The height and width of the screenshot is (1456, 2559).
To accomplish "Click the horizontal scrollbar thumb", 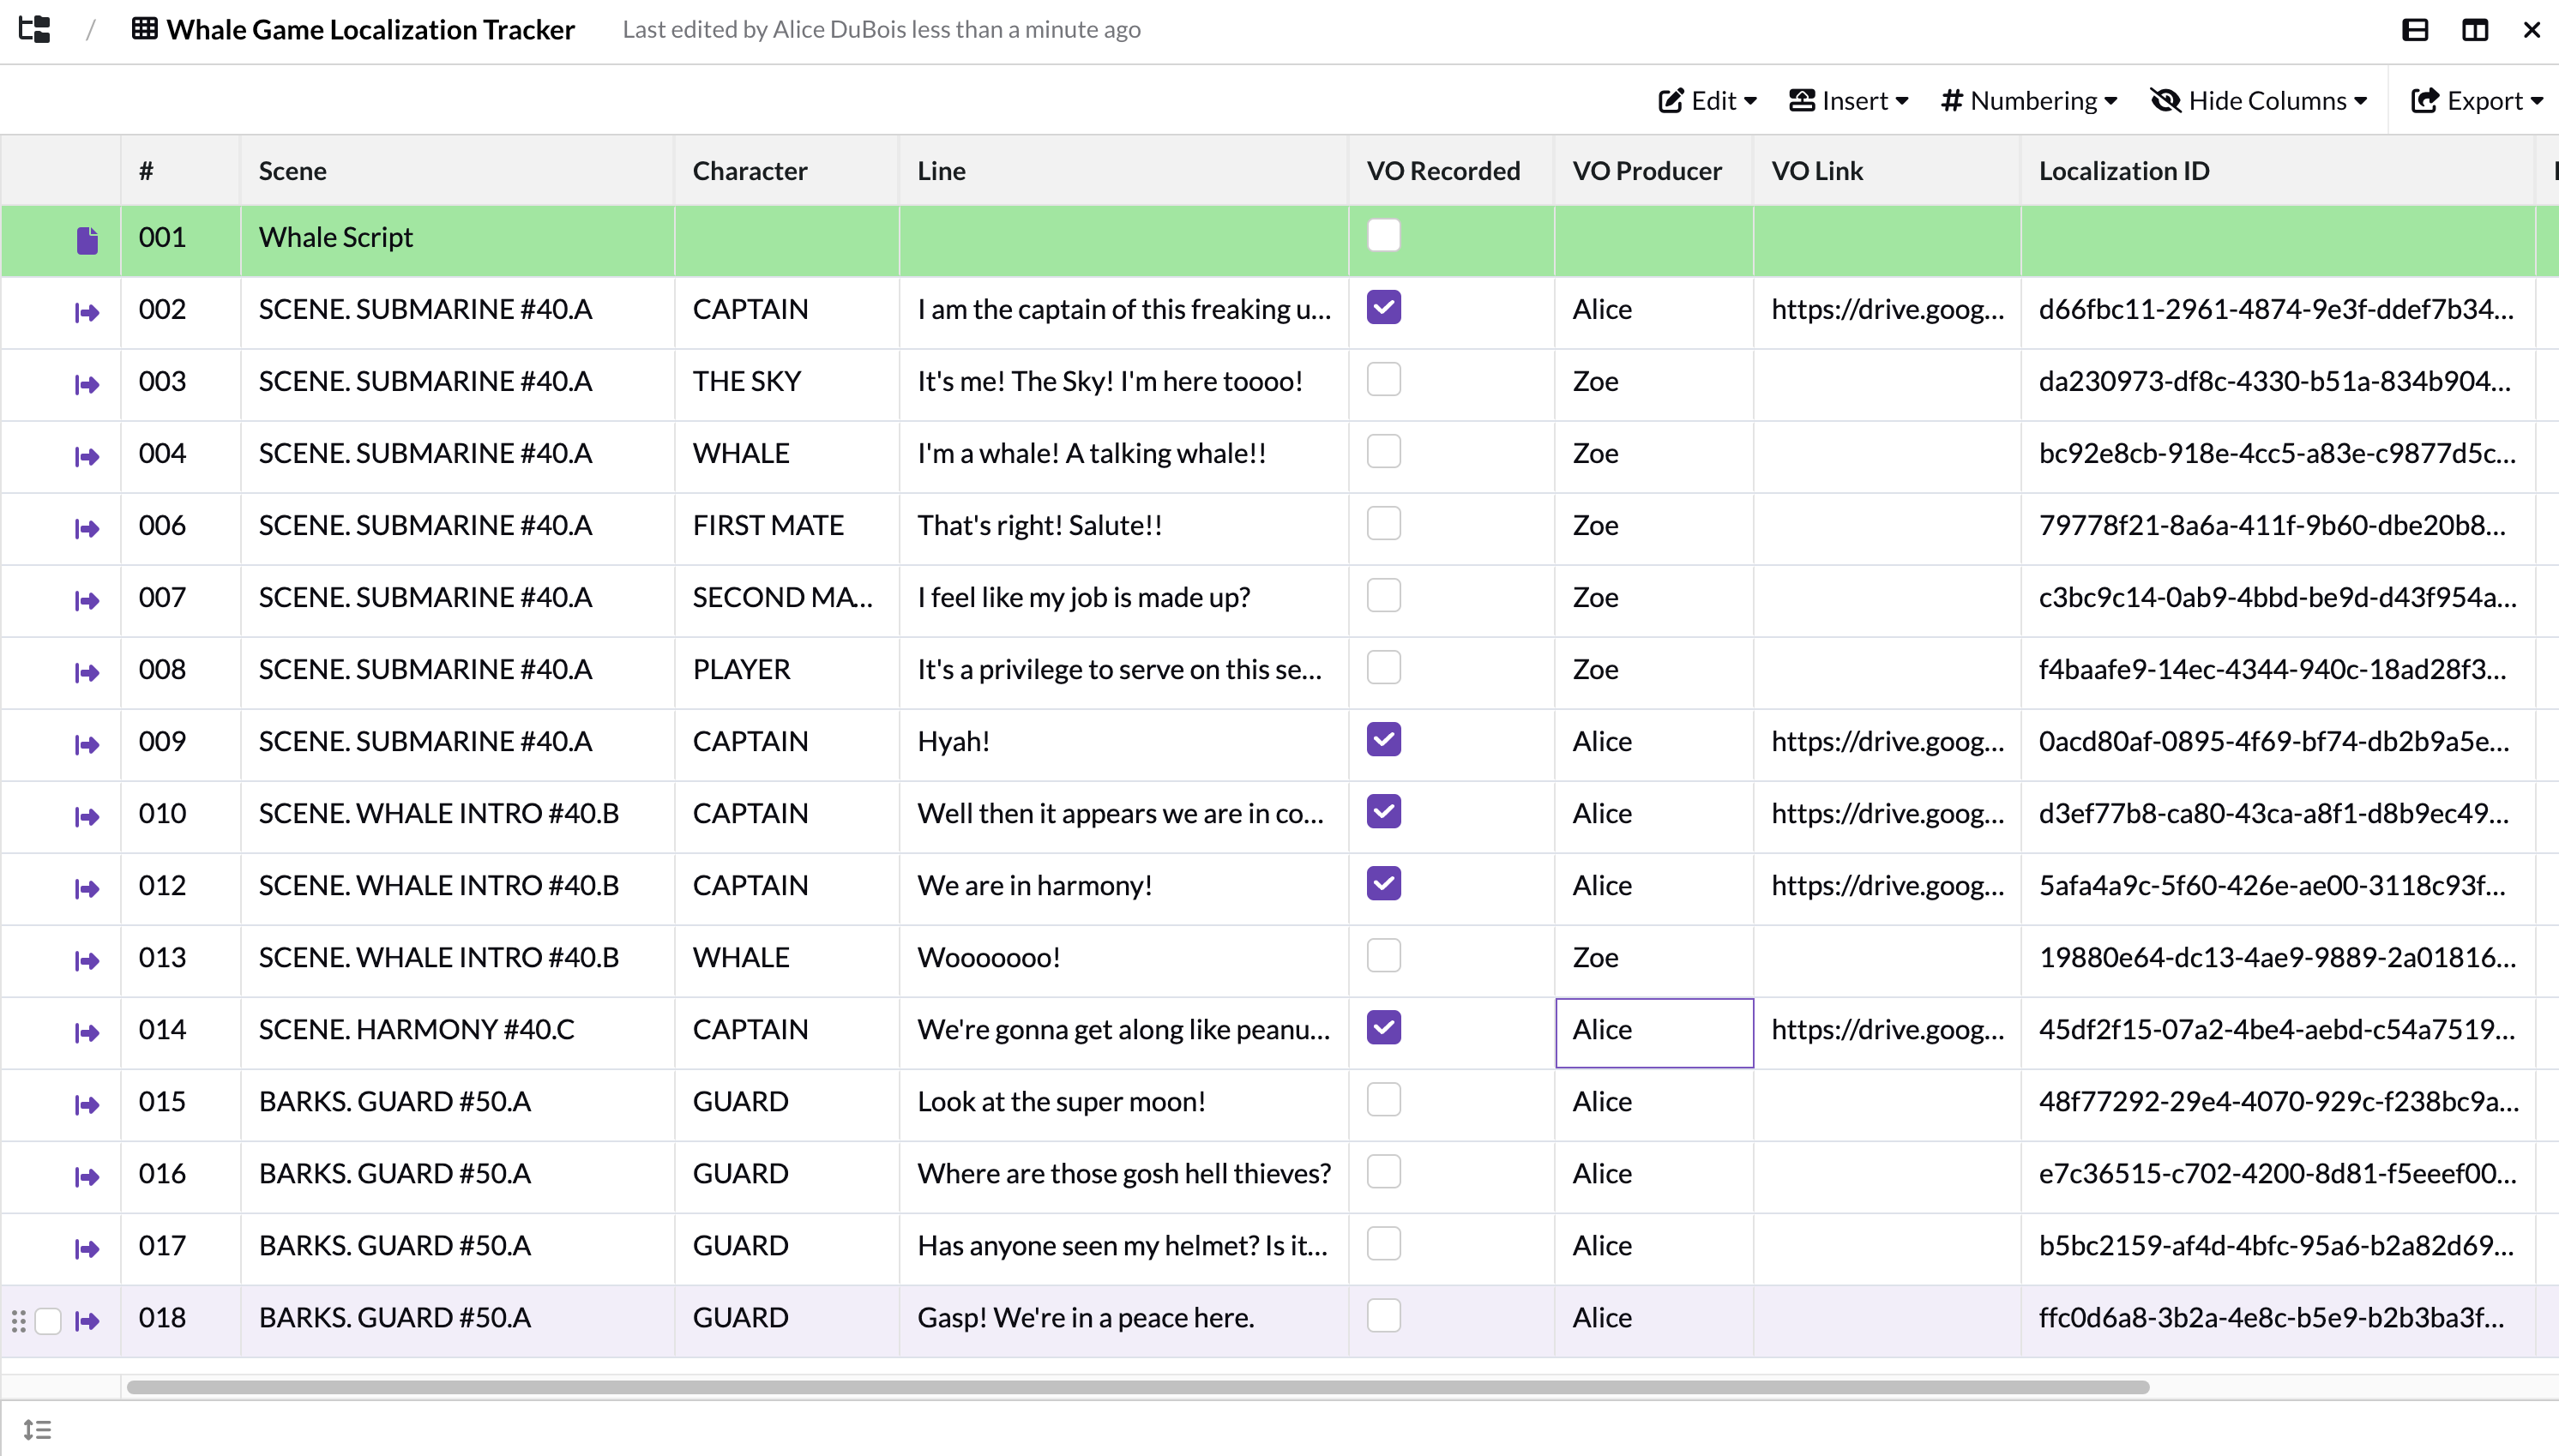I will click(1138, 1387).
